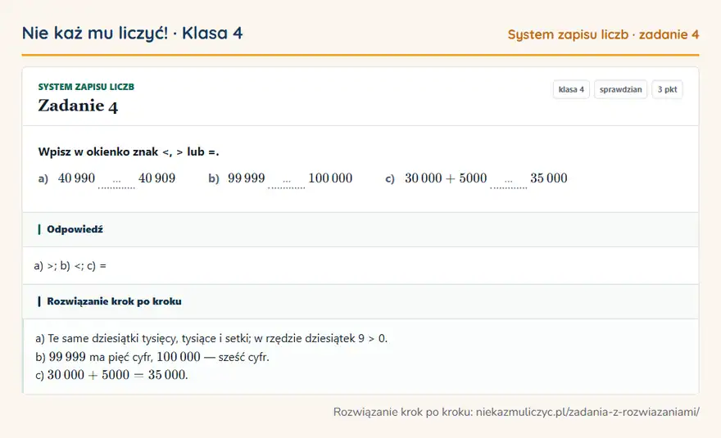Screen dimensions: 721x438
Task: Click the dotted blank in part a
Action: (117, 183)
